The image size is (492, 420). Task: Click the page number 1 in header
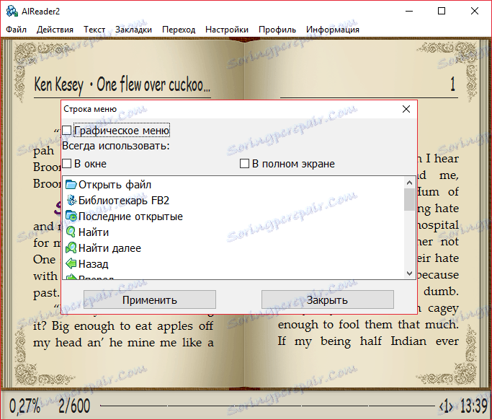coord(452,84)
